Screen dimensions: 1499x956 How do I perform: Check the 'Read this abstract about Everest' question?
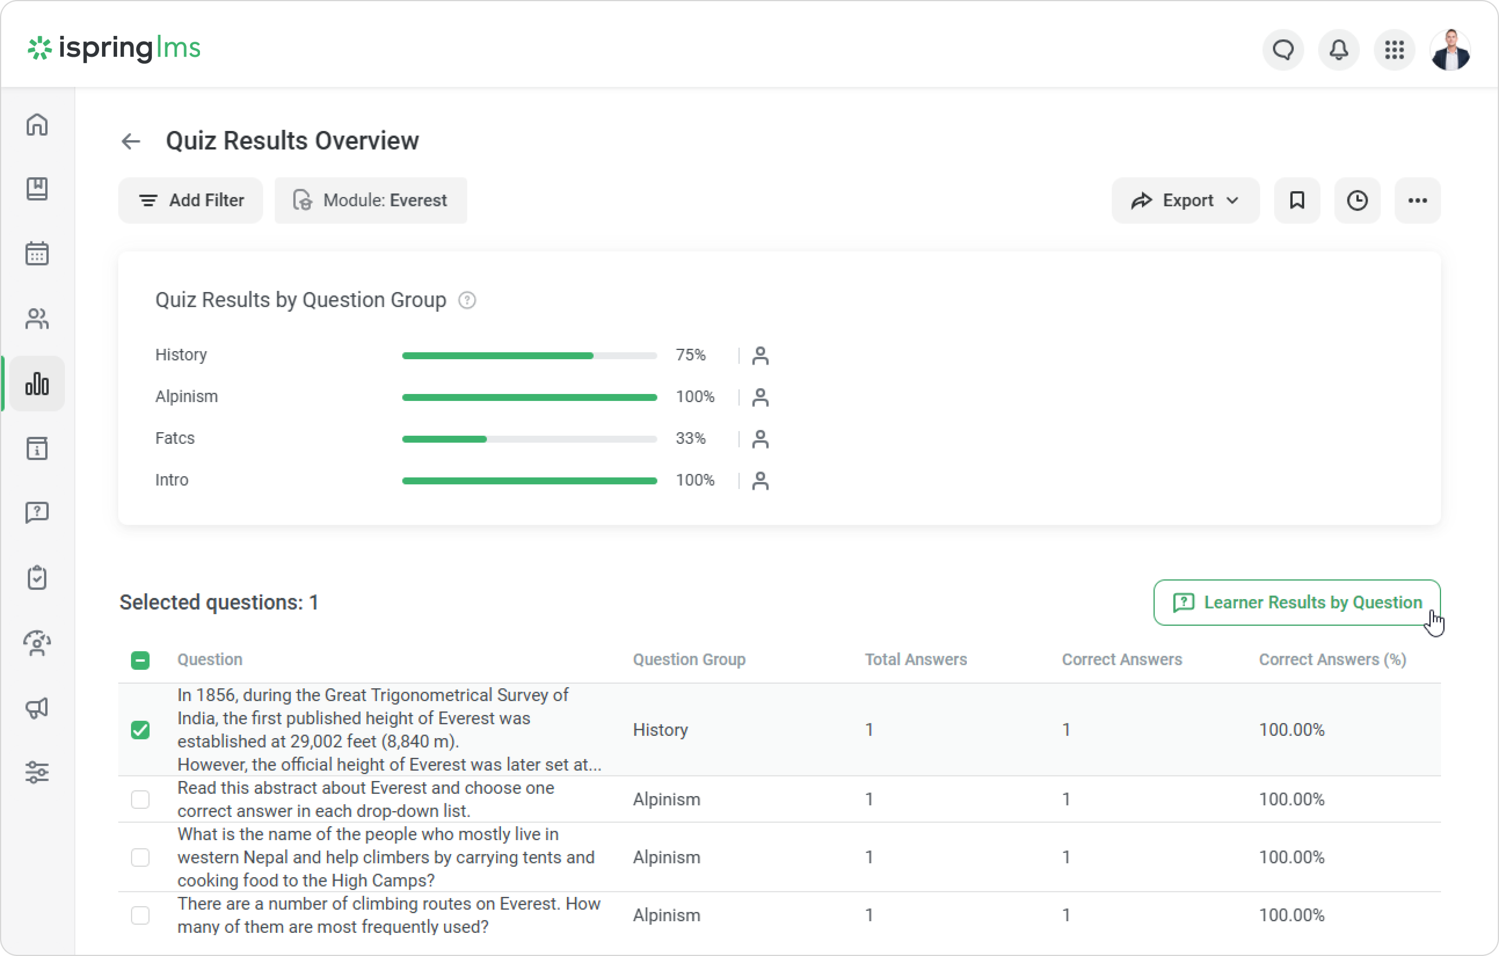(140, 799)
